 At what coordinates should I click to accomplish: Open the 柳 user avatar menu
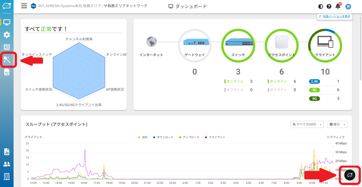click(348, 6)
